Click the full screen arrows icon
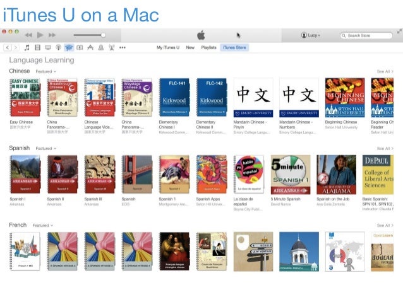 pos(399,32)
